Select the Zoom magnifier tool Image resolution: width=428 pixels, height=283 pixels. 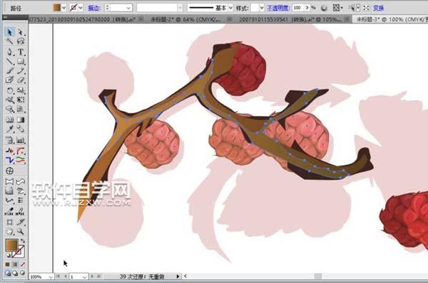click(x=21, y=232)
